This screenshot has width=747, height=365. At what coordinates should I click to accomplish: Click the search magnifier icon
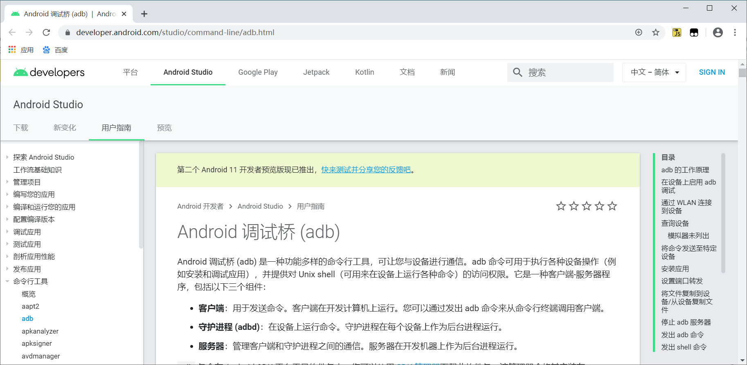click(x=517, y=72)
